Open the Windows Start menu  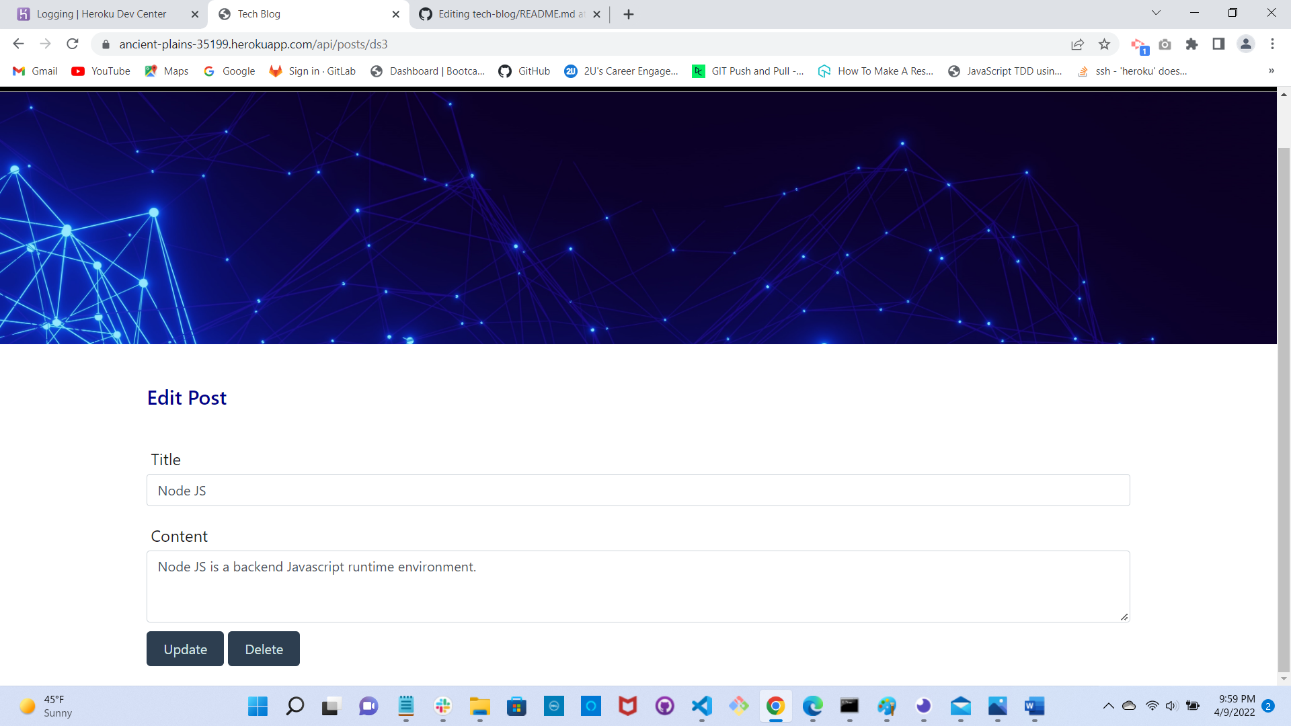[x=258, y=706]
